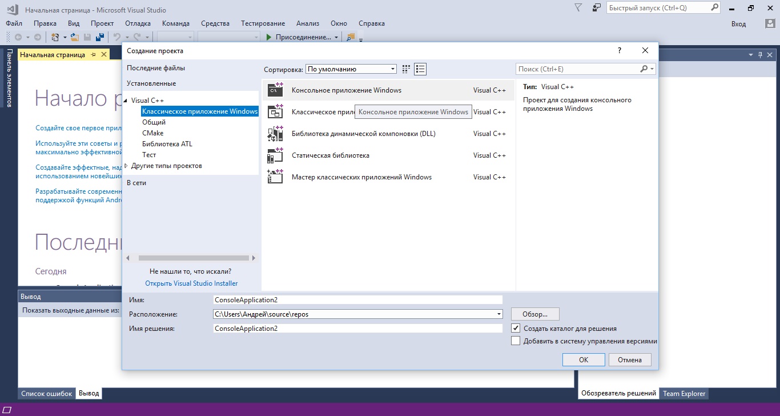Open the Undo history dropdown arrow
The image size is (780, 416).
(126, 38)
